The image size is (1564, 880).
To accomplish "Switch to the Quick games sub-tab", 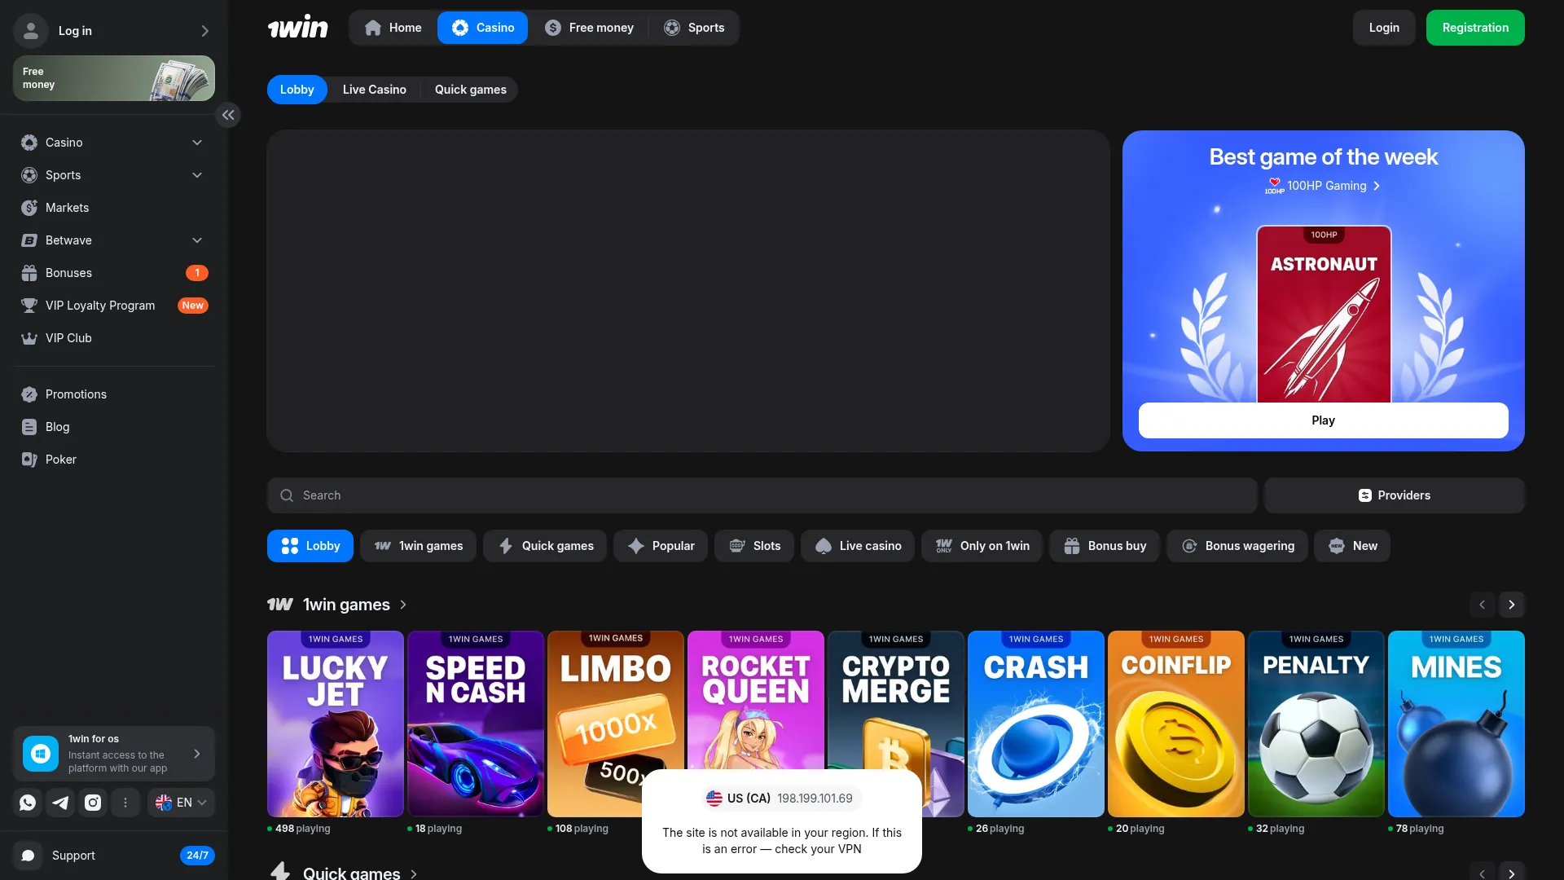I will pos(471,90).
